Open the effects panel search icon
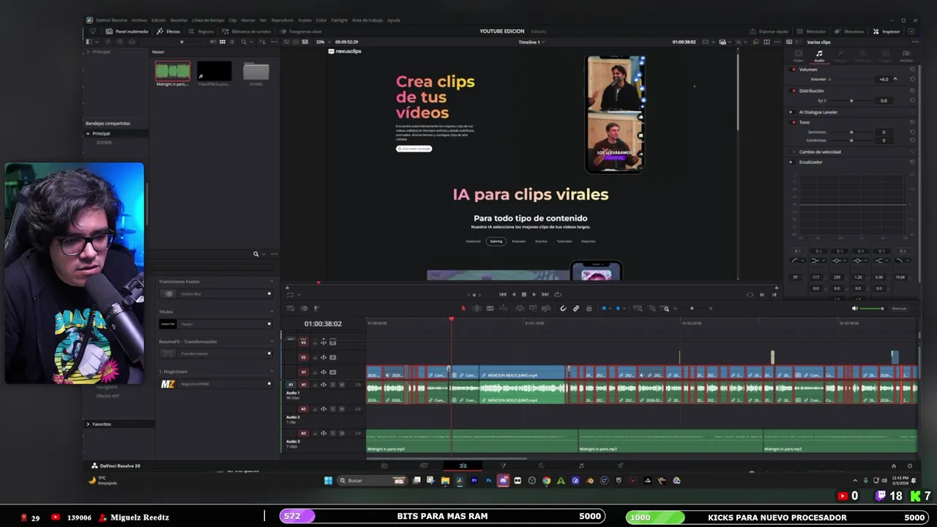Image resolution: width=937 pixels, height=527 pixels. click(x=256, y=254)
